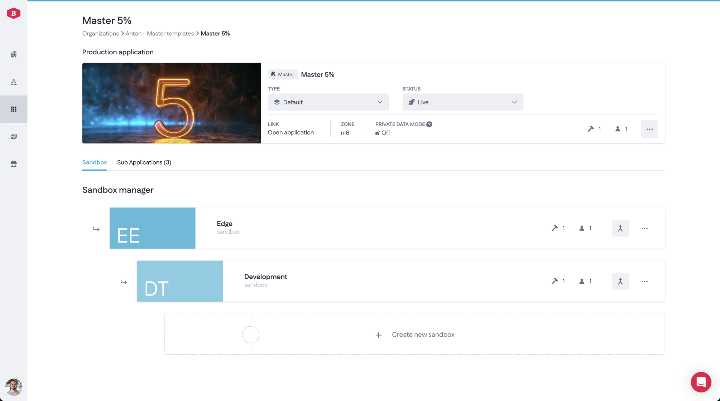The image size is (720, 401).
Task: Open the chat support bubble
Action: 701,382
